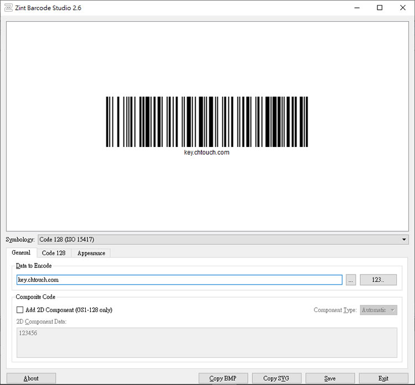The height and width of the screenshot is (385, 415).
Task: Expand the Component Type dropdown
Action: point(378,310)
